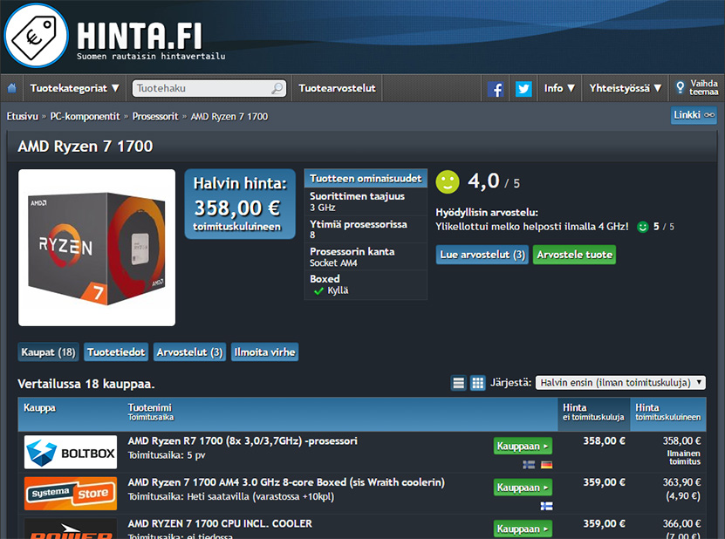Go to the home page via house icon

[12, 88]
